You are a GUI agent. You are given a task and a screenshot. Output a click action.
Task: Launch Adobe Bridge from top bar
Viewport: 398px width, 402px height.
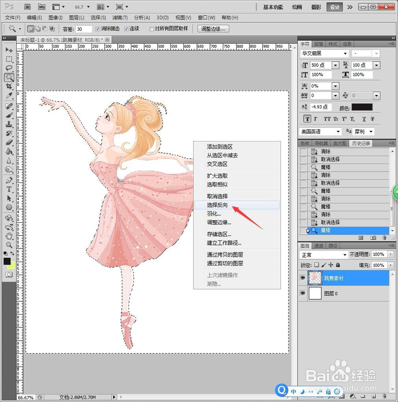click(28, 7)
